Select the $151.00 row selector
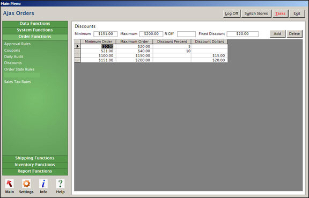The height and width of the screenshot is (198, 309). pos(77,60)
